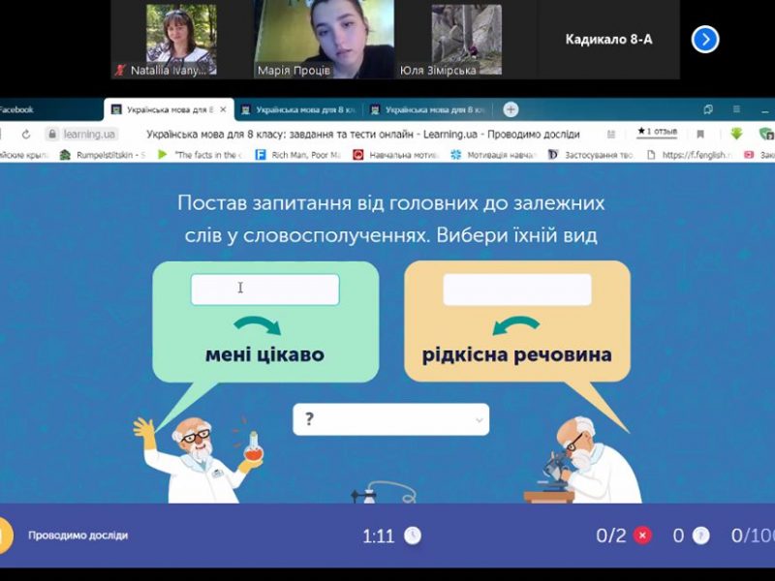The image size is (775, 581).
Task: Open a new browser tab with plus icon
Action: (x=511, y=109)
